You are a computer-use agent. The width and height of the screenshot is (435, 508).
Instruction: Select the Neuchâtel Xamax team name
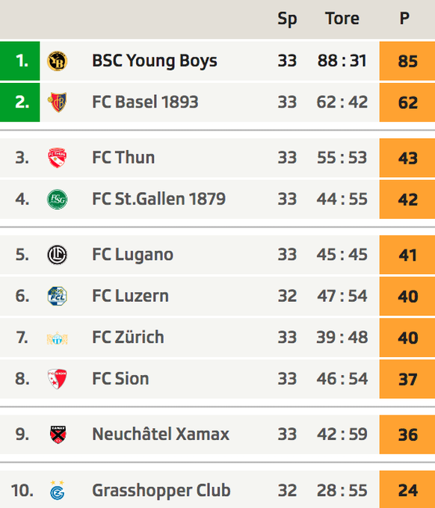(161, 434)
